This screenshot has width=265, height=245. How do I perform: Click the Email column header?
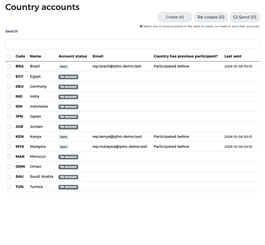98,56
